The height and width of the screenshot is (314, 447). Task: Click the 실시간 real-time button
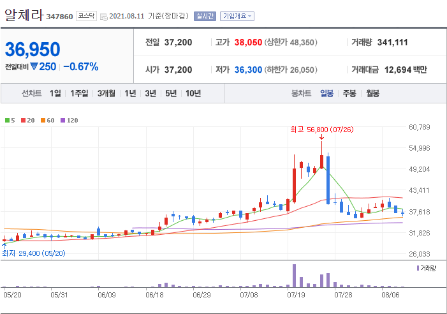click(x=205, y=16)
